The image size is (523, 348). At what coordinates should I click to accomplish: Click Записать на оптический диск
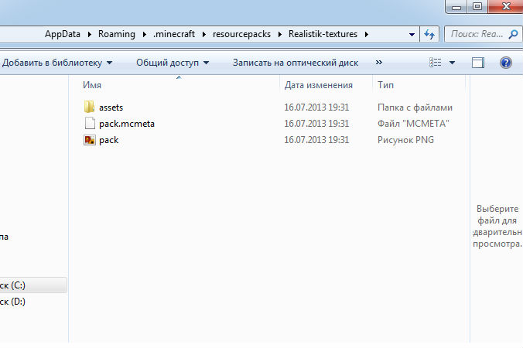(x=296, y=63)
